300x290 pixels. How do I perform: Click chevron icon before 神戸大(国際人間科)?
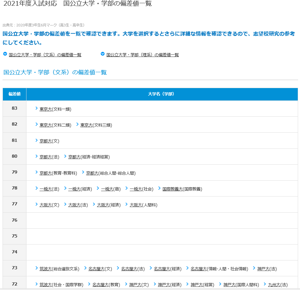(x=220, y=284)
